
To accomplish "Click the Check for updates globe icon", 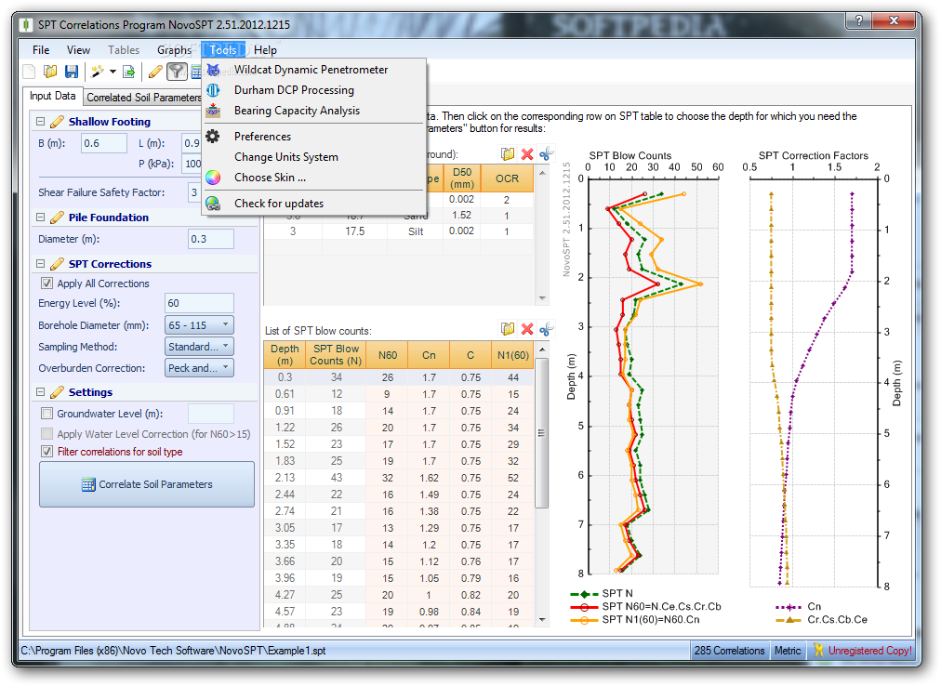I will coord(213,203).
